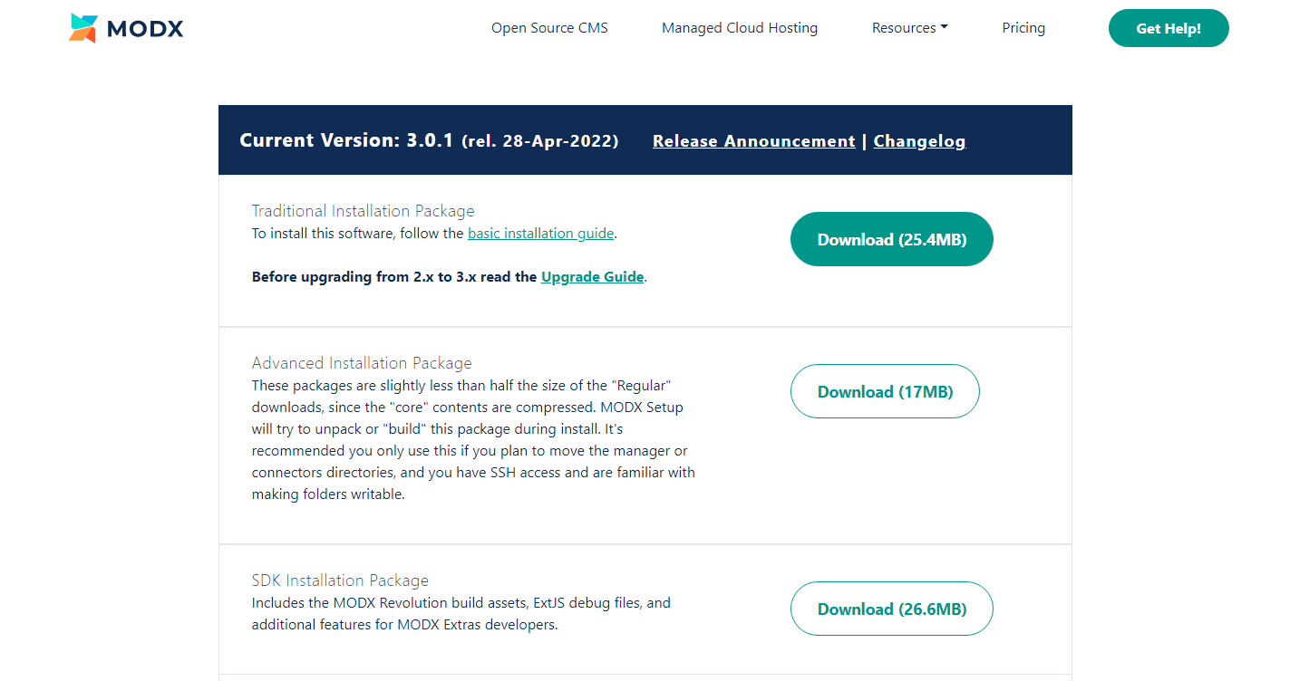Open the Upgrade Guide link
Viewport: 1290px width, 681px height.
point(593,277)
